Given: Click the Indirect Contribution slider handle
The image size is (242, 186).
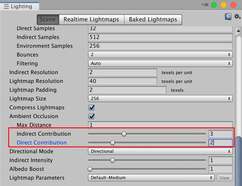Looking at the screenshot, I should click(124, 134).
